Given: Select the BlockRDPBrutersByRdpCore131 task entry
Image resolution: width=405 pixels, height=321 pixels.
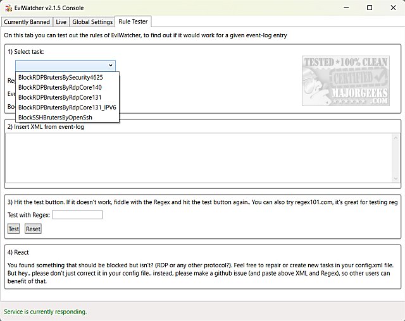Looking at the screenshot, I should [x=68, y=97].
